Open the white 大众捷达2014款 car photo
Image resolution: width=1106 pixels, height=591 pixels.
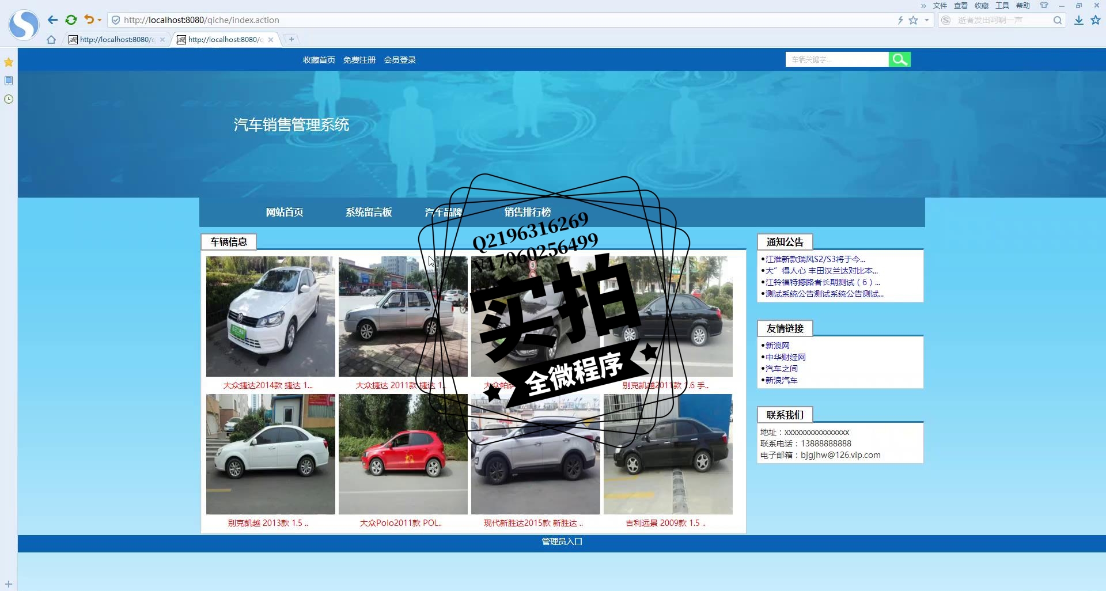271,317
